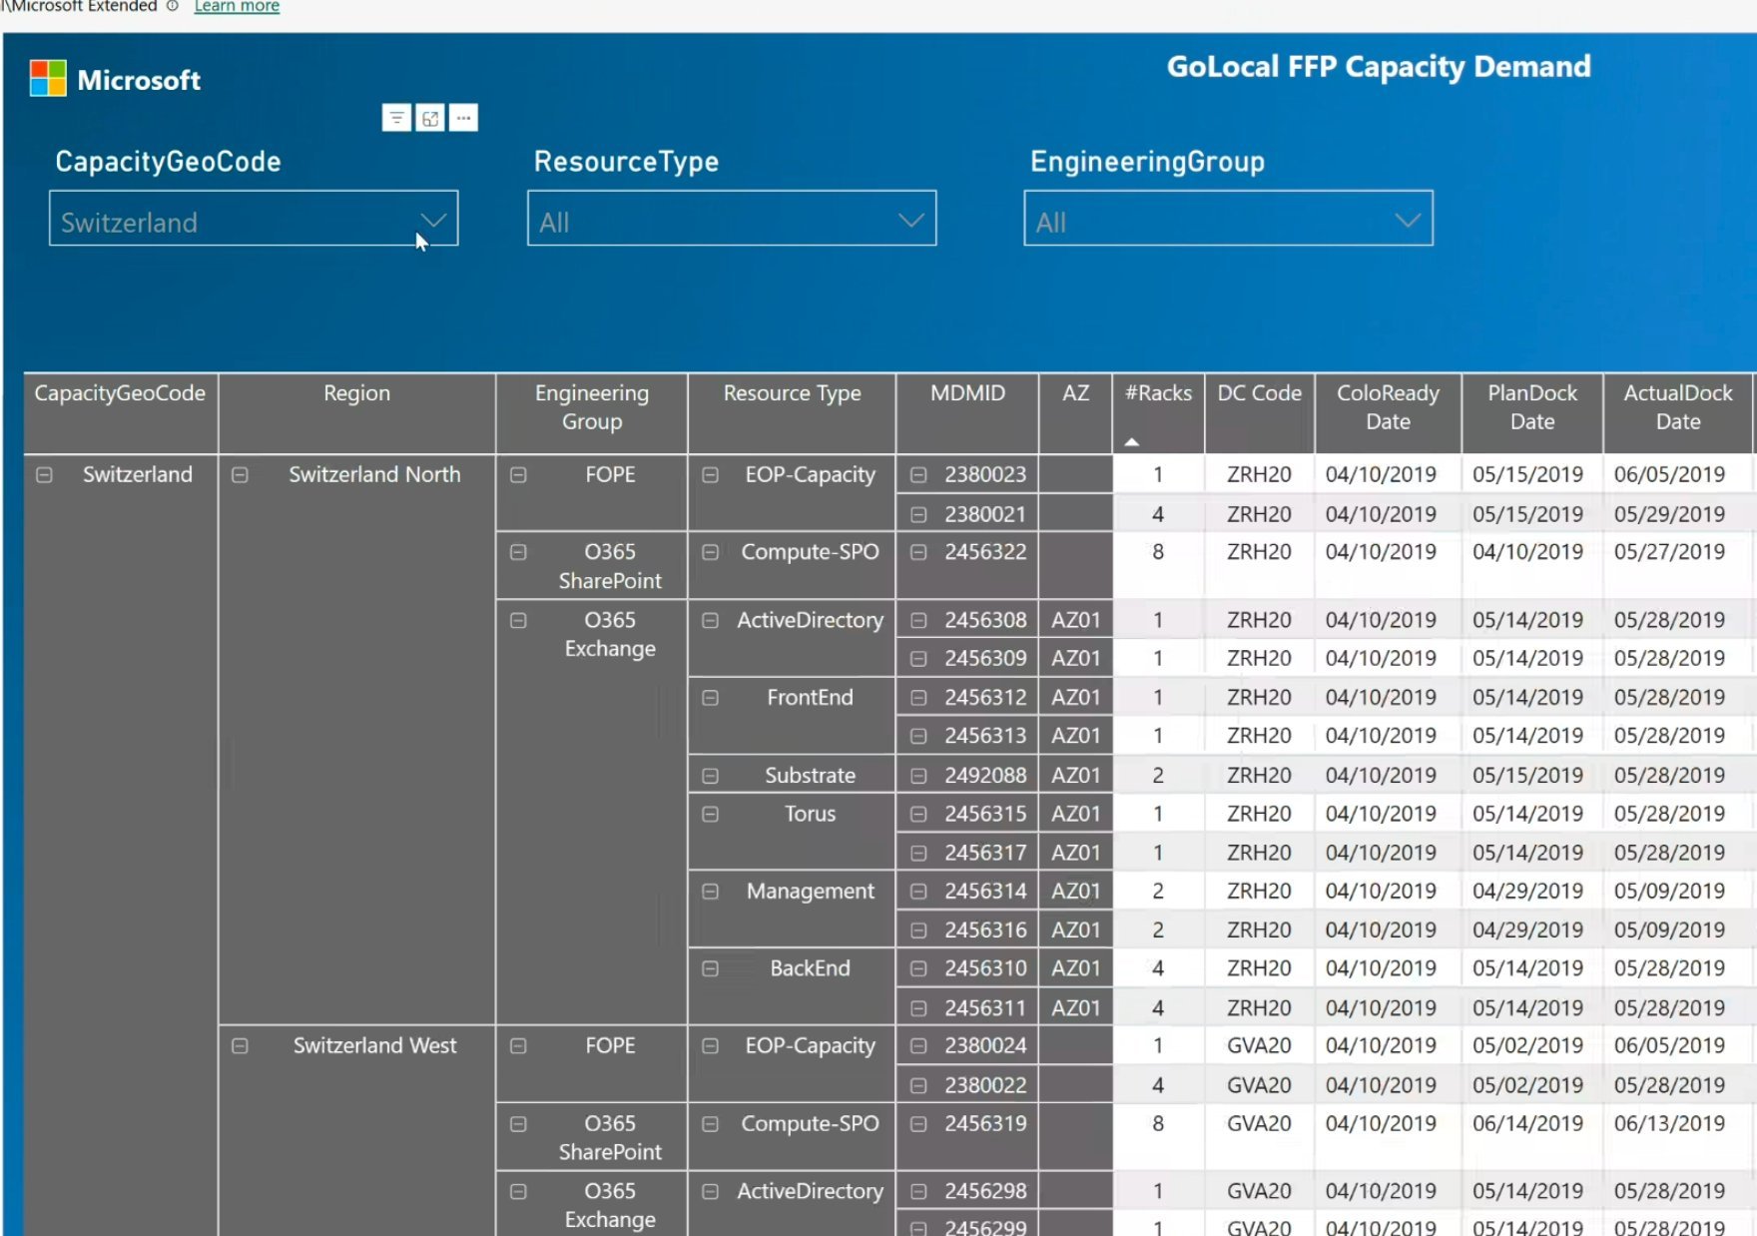Viewport: 1757px width, 1236px height.
Task: Collapse the Substrate resource type row
Action: [x=711, y=775]
